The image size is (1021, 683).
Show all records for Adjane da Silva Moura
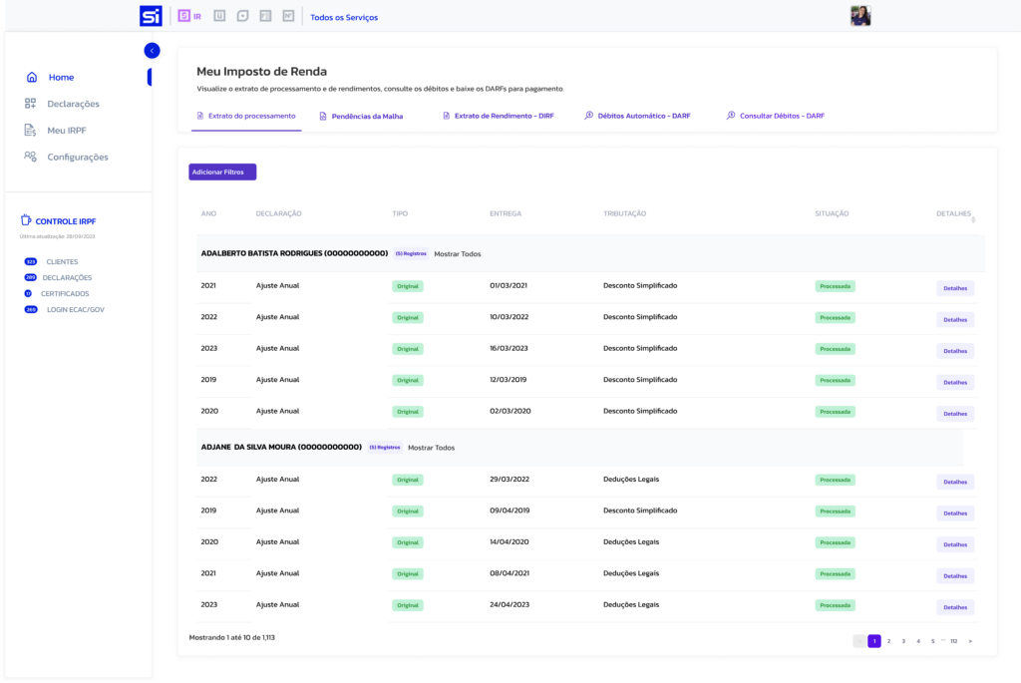431,448
